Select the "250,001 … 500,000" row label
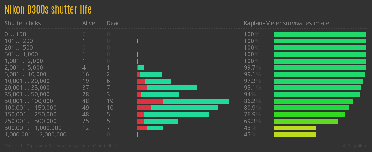 30,121
